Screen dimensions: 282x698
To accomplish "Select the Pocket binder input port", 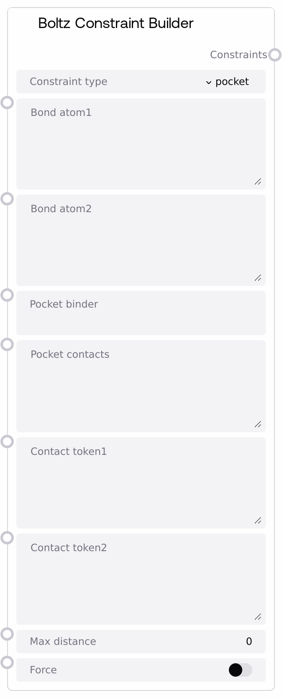I will 7,295.
